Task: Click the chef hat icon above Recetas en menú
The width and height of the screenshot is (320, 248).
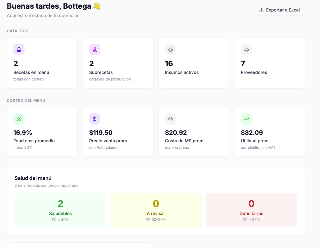Action: pyautogui.click(x=19, y=49)
